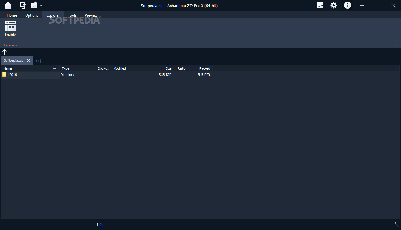Screen dimensions: 401x230
Task: Click the Explorer group label in ribbon
Action: point(10,45)
